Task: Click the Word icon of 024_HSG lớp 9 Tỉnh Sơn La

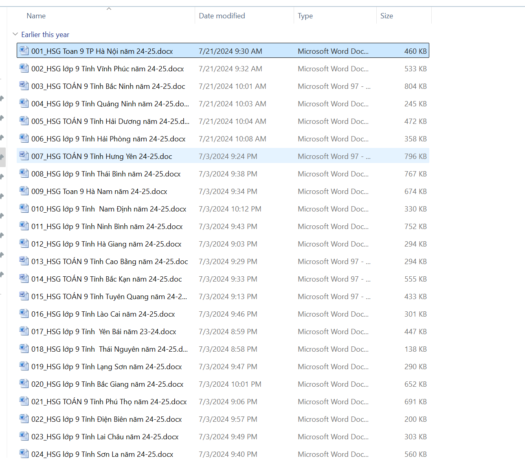Action: (24, 454)
